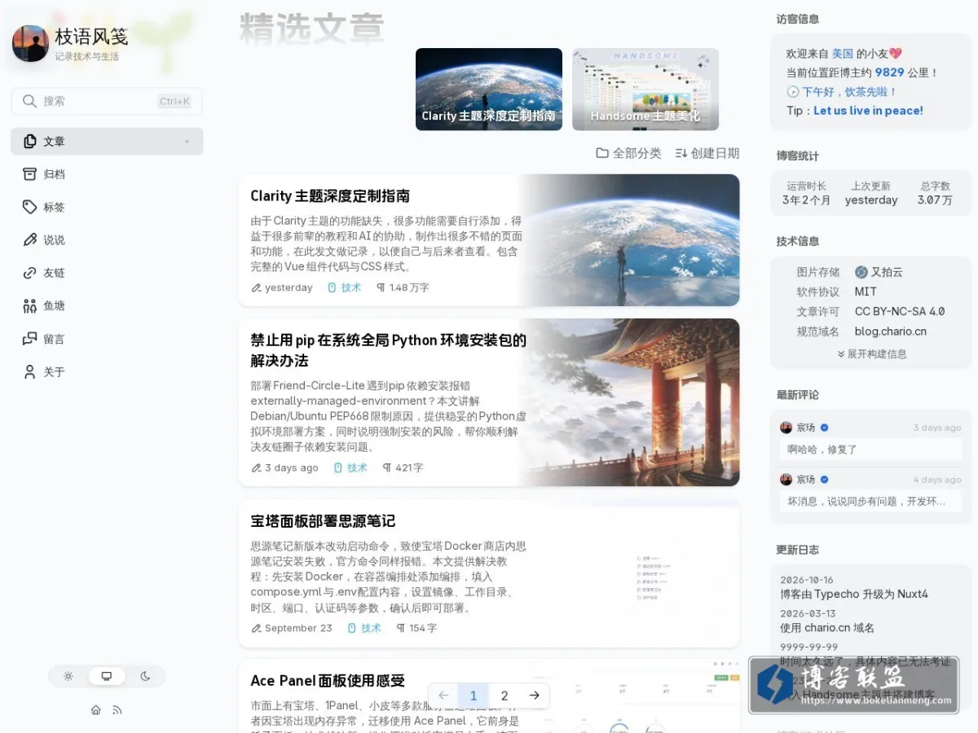Screen dimensions: 978x733
Task: Open article 宝塔面板部署思源笔记
Action: pyautogui.click(x=323, y=520)
